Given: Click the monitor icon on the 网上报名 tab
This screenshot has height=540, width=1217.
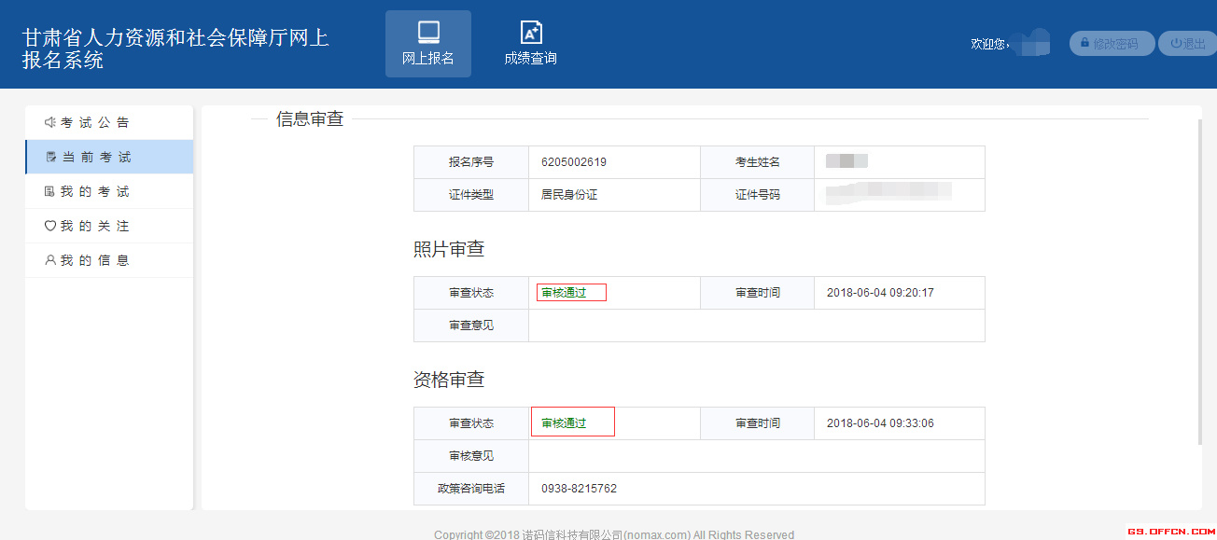Looking at the screenshot, I should coord(427,32).
